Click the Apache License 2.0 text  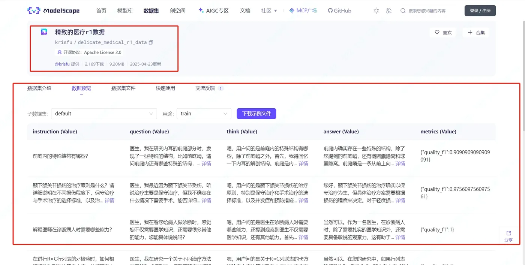point(102,52)
